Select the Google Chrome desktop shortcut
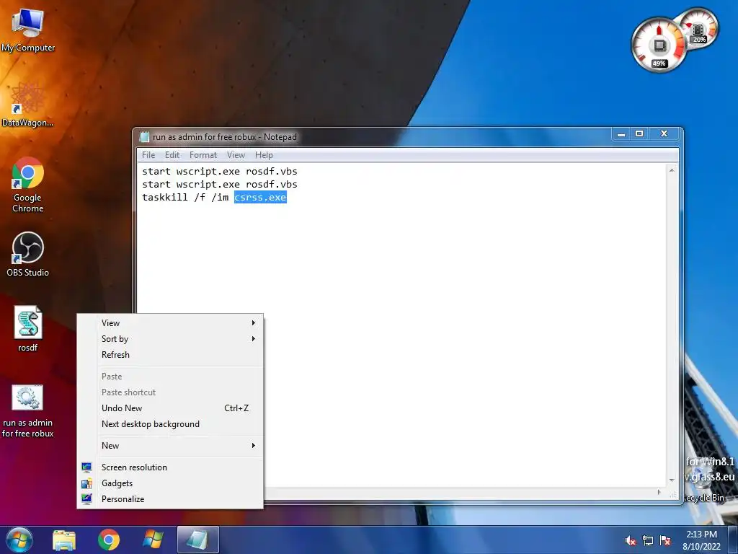Screen dimensions: 738x554 click(x=27, y=185)
